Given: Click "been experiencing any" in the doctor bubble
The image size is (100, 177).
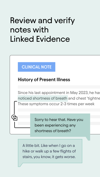Looking at the screenshot, I should click(x=55, y=125).
